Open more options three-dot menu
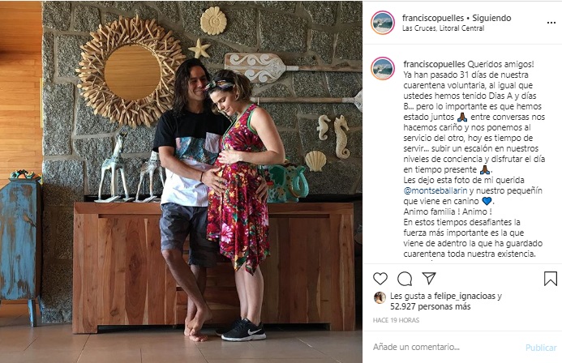Viewport: 562px width, 363px height. [x=551, y=23]
